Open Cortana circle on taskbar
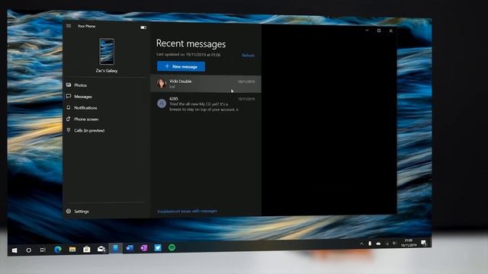The height and width of the screenshot is (274, 488). point(29,250)
